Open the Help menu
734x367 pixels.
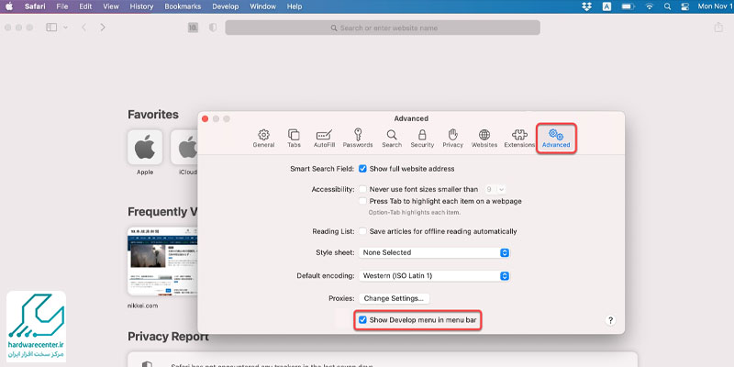pos(294,6)
